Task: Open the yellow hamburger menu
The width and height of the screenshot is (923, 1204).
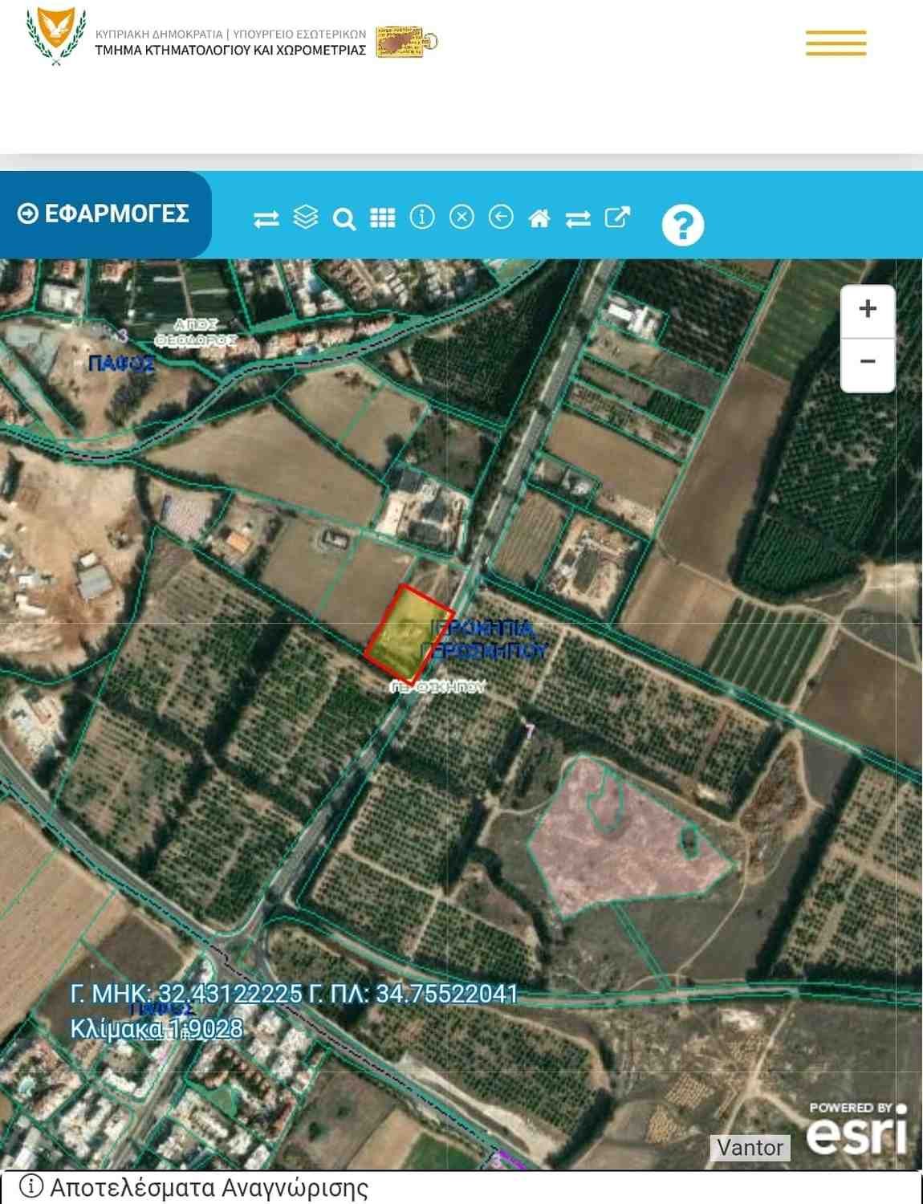Action: pyautogui.click(x=836, y=43)
